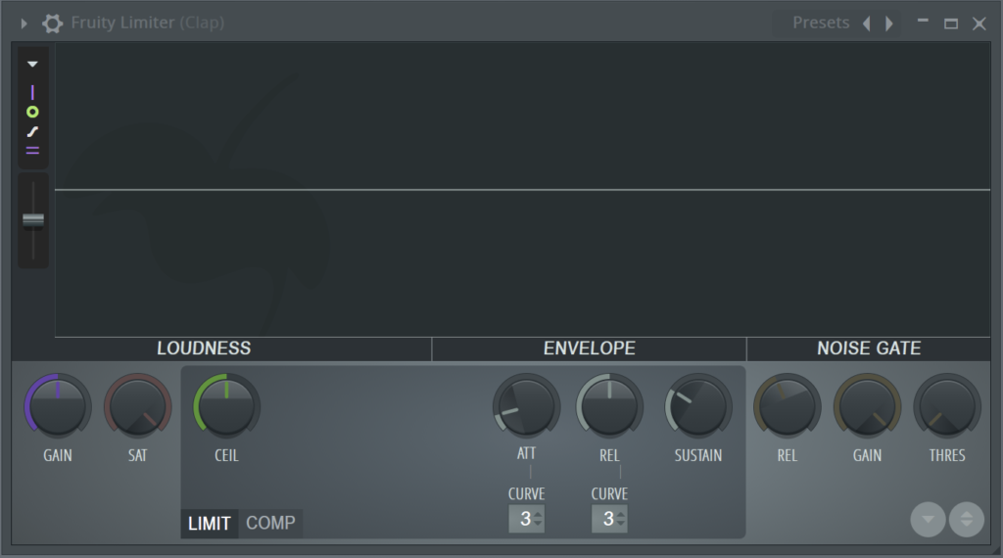Screen dimensions: 1003x558
Task: Adjust the display scroll speed slider handle
Action: coord(33,220)
